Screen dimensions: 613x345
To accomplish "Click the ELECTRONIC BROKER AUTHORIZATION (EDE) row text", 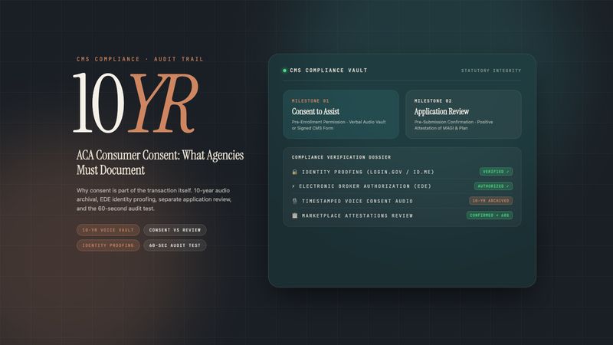I will (x=366, y=186).
